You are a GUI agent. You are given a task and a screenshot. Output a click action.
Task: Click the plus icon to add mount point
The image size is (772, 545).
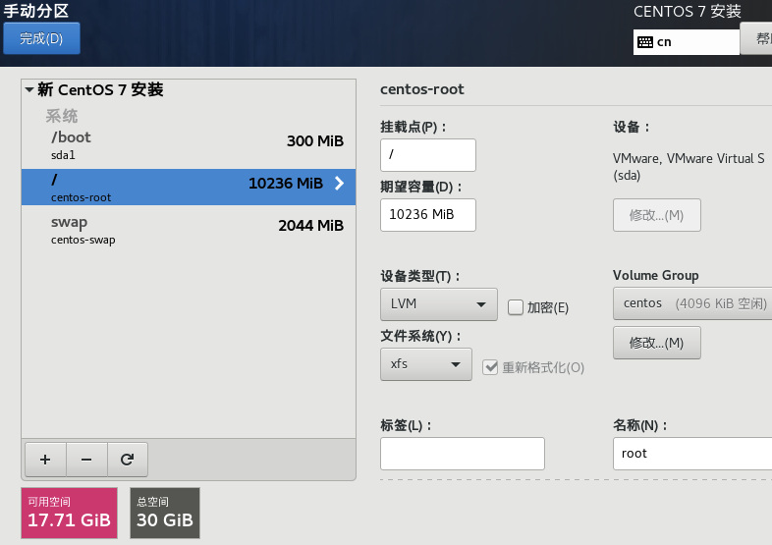pyautogui.click(x=45, y=460)
